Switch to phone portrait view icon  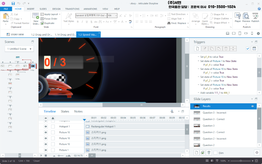coord(252,33)
